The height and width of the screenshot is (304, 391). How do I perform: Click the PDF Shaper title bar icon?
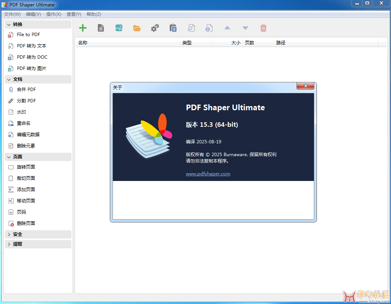(x=5, y=5)
